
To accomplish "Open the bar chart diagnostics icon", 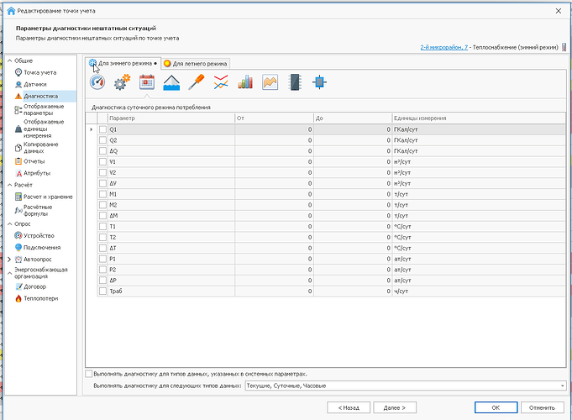I will (245, 82).
